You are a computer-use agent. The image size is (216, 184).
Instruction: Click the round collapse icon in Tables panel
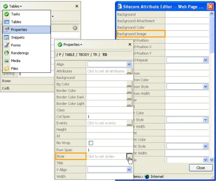[x=75, y=28]
